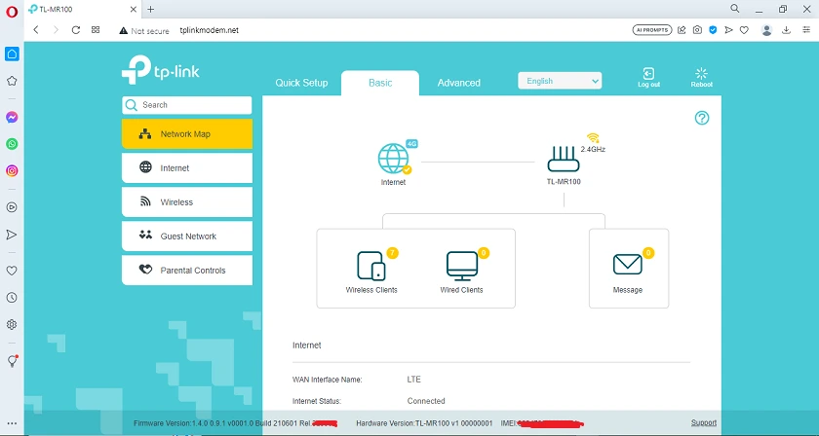Open the sidebar three-dots menu
This screenshot has height=436, width=819.
click(12, 424)
